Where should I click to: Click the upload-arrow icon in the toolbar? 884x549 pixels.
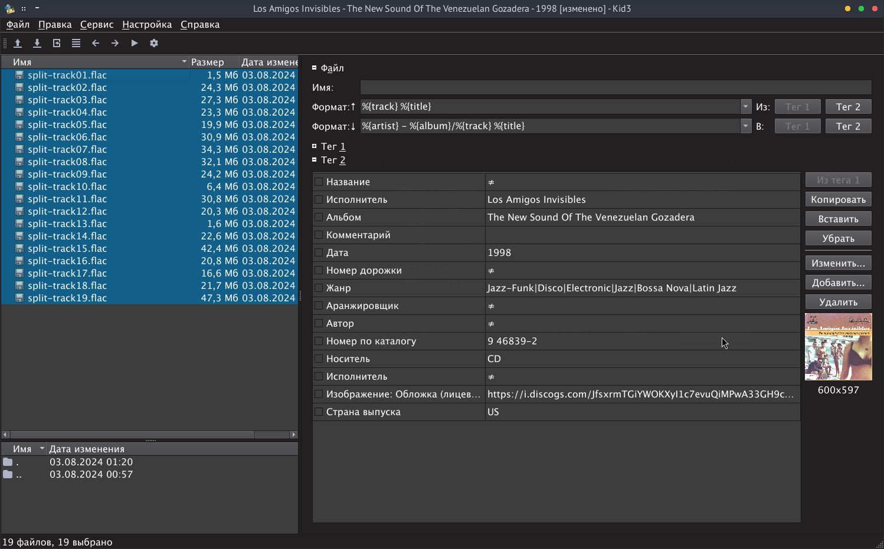point(18,43)
